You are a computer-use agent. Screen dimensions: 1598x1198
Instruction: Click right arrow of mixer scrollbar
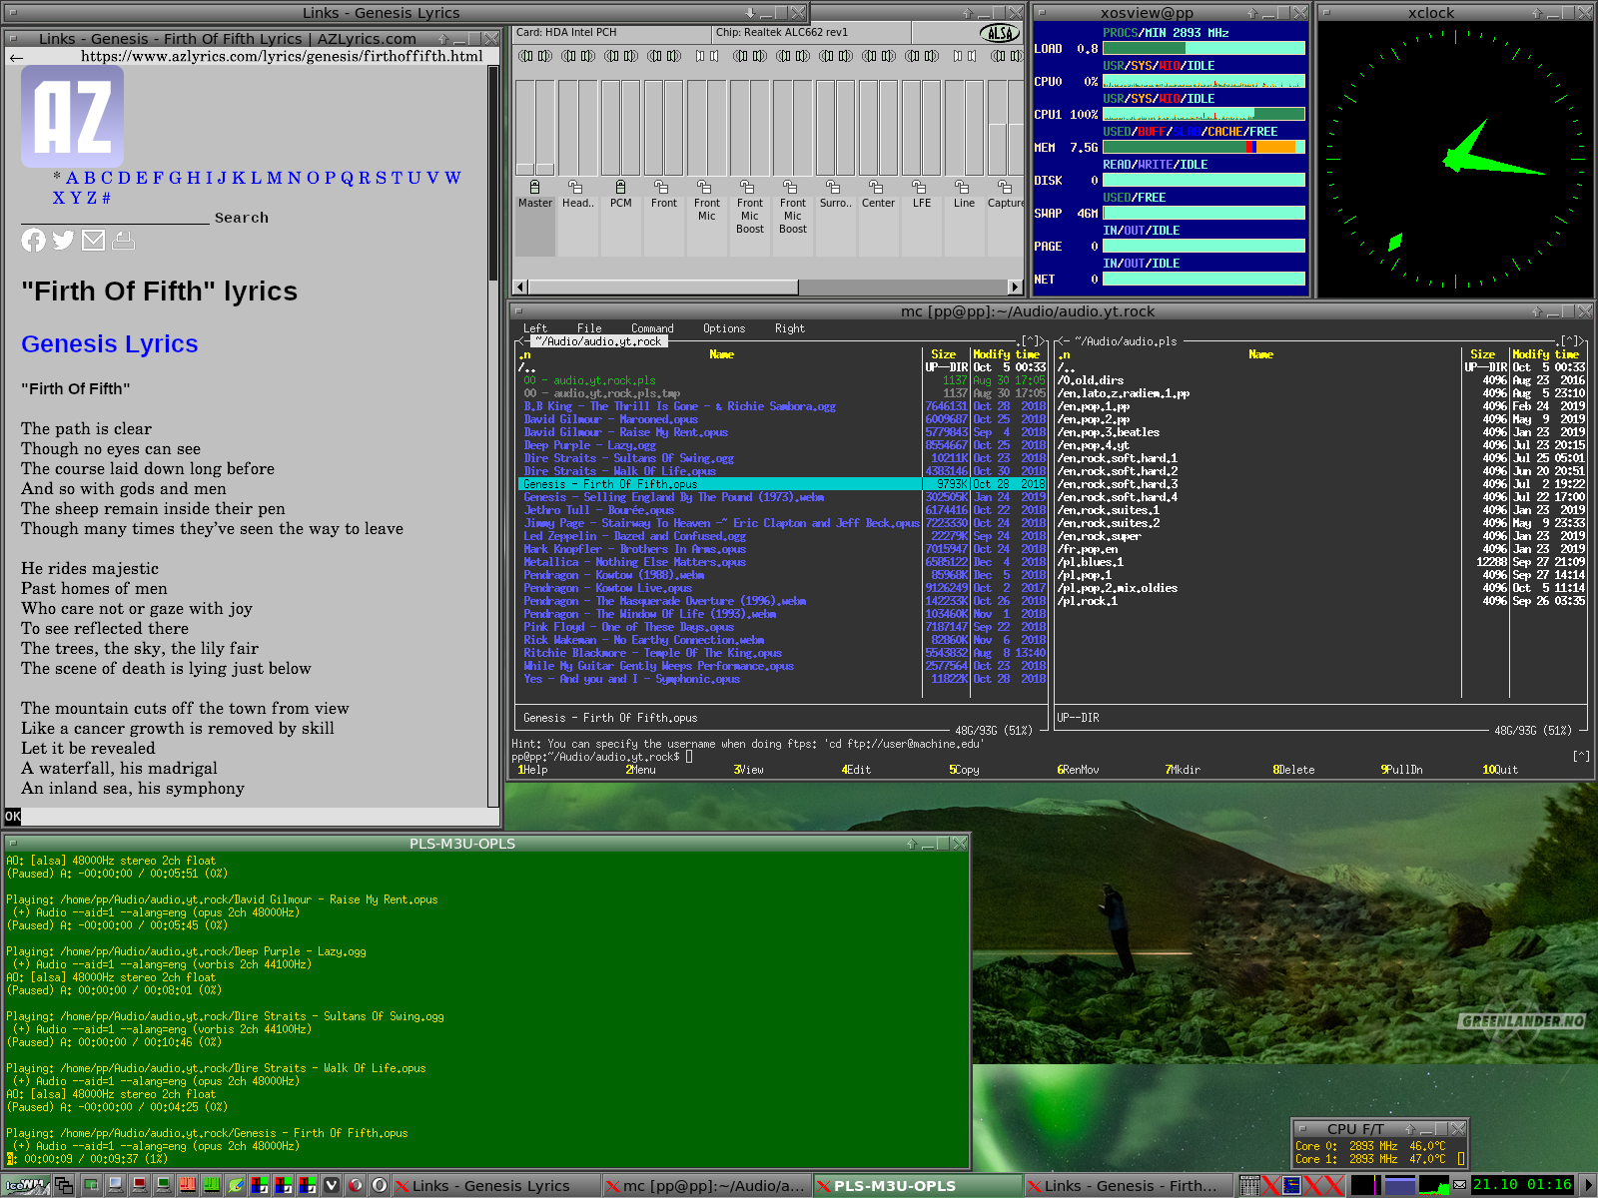(x=1016, y=288)
